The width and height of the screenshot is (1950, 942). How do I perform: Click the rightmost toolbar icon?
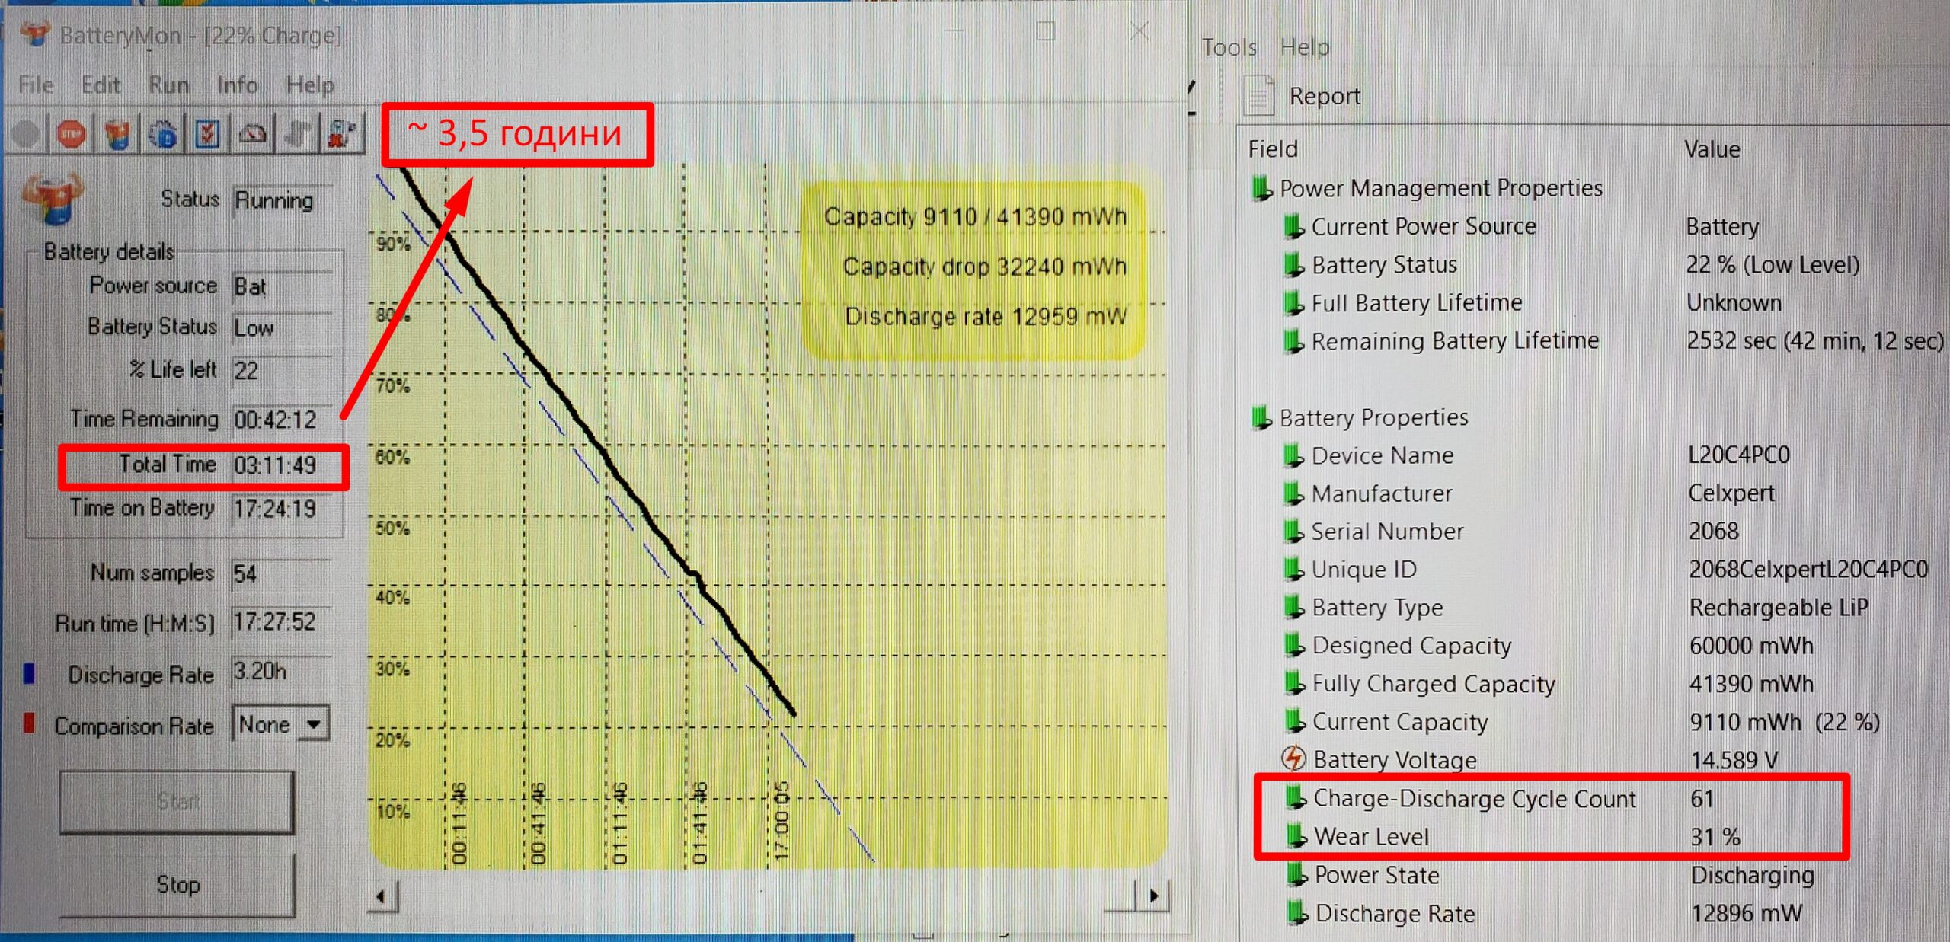click(x=342, y=135)
